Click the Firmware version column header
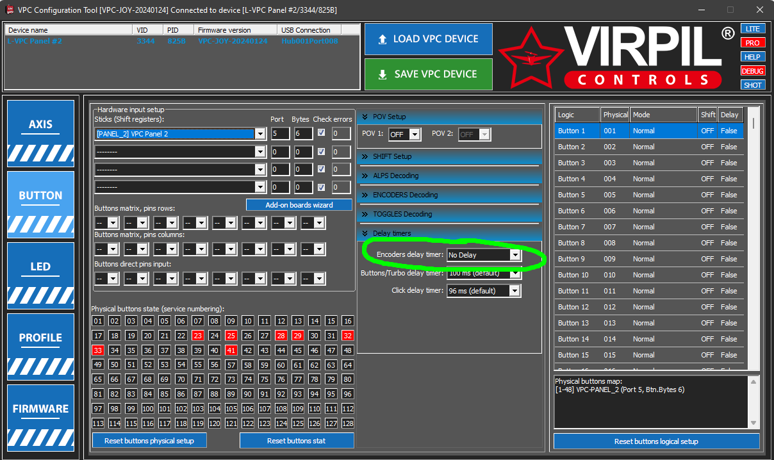 click(236, 30)
